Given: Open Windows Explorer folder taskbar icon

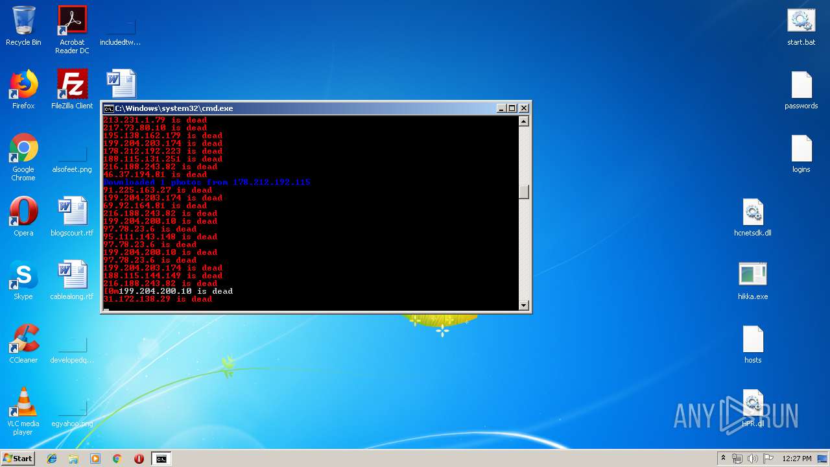Looking at the screenshot, I should (x=73, y=459).
